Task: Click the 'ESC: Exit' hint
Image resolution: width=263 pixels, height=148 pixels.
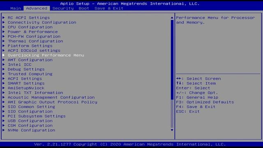Action: click(188, 111)
